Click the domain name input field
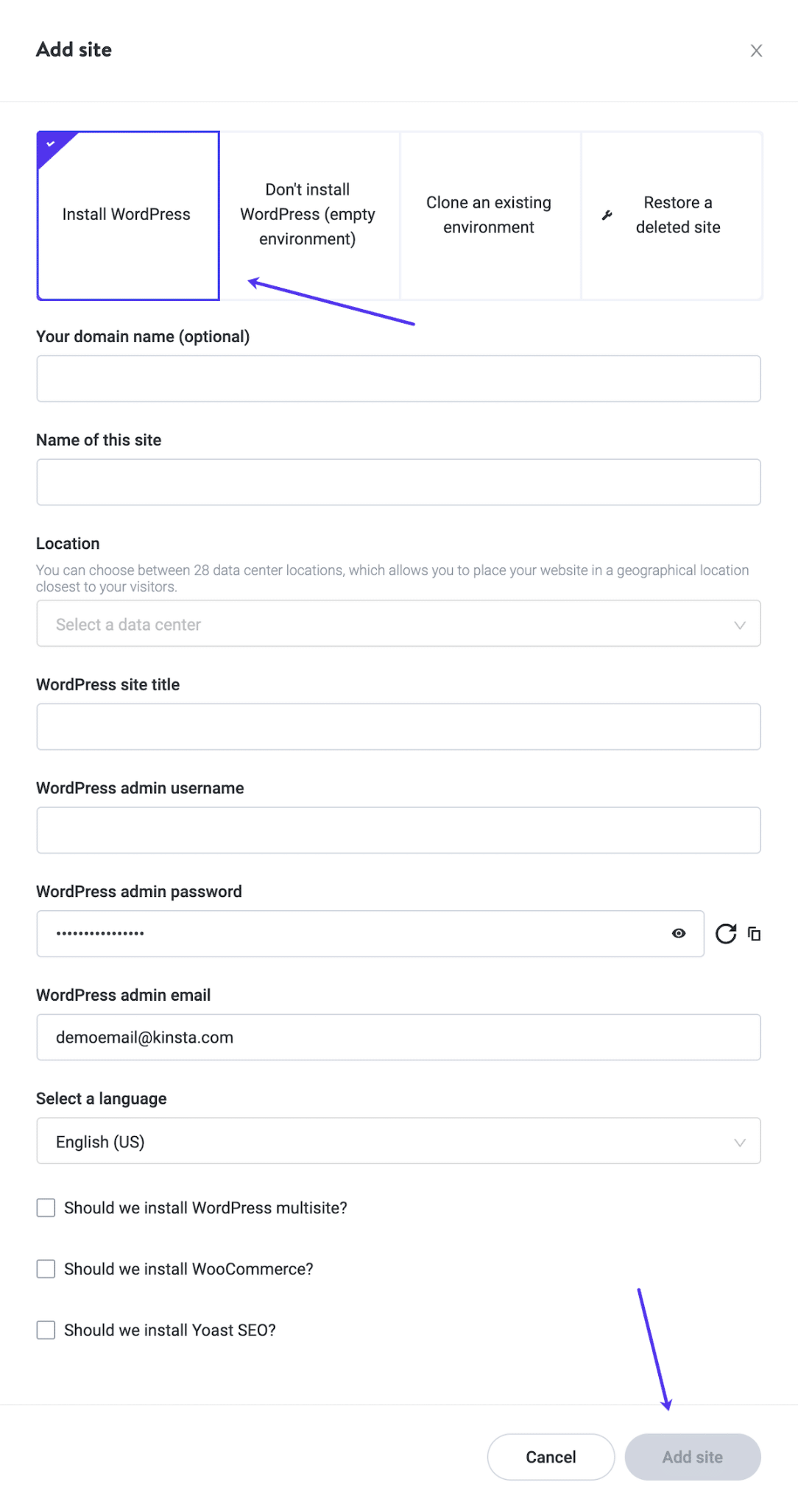 [398, 378]
